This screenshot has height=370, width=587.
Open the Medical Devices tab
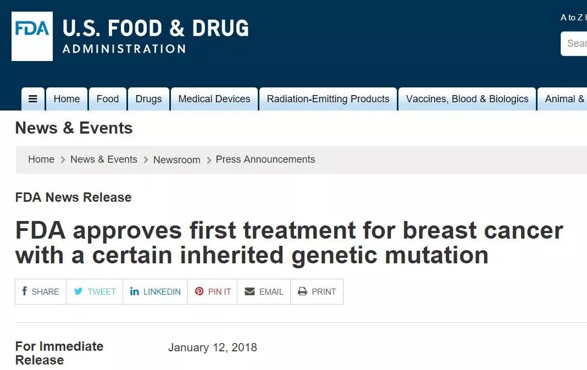click(x=214, y=99)
